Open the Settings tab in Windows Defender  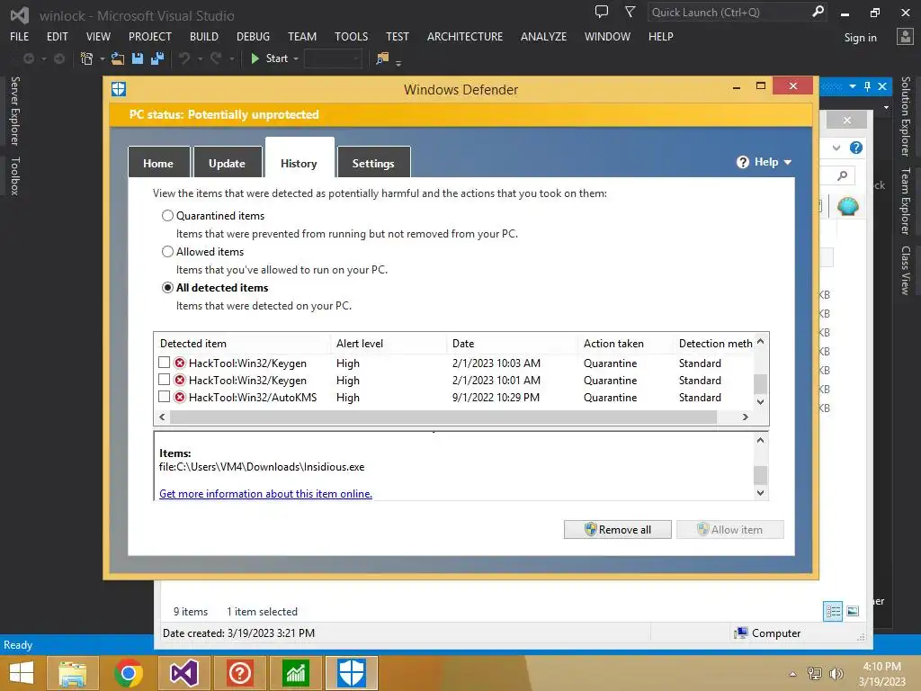coord(373,162)
